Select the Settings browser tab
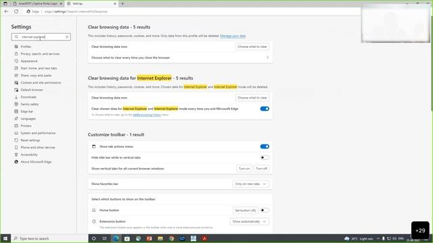 point(91,3)
